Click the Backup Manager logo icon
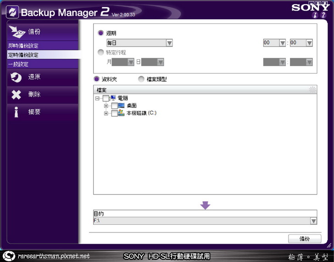Viewport: 334px width, 262px height. [12, 12]
